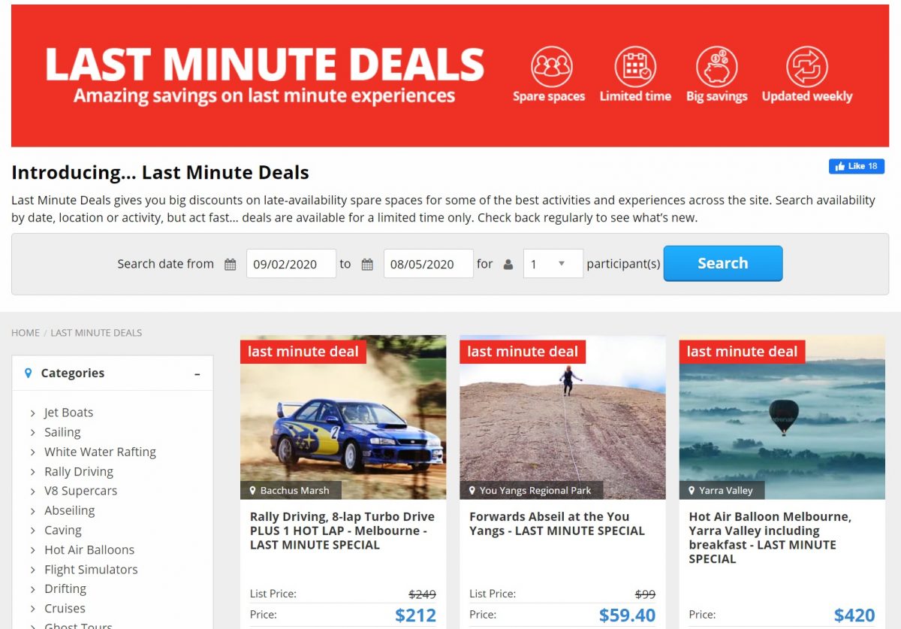Open the end date calendar icon
The image size is (901, 629).
[367, 265]
